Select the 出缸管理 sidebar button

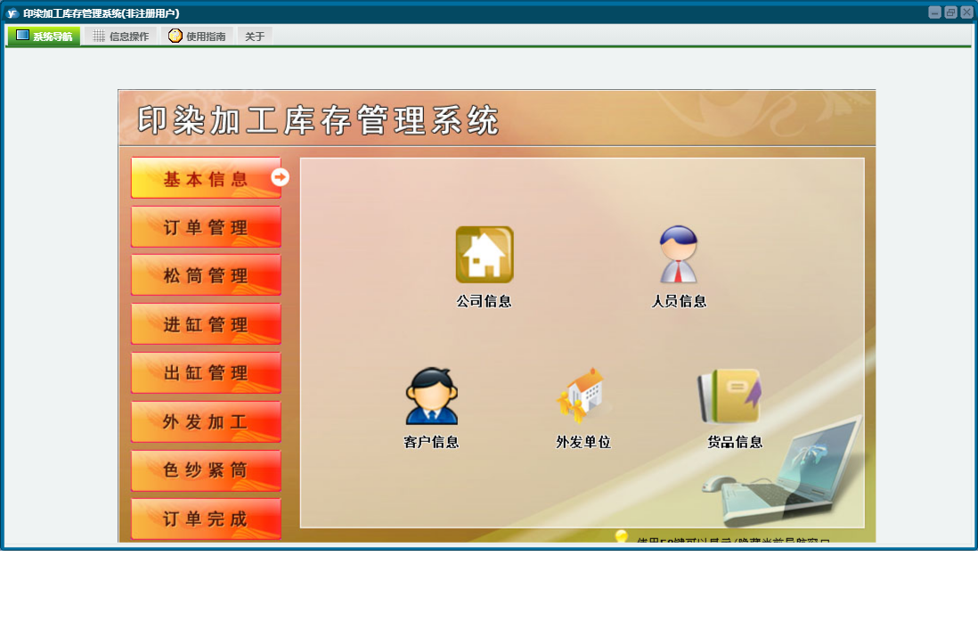click(x=206, y=372)
